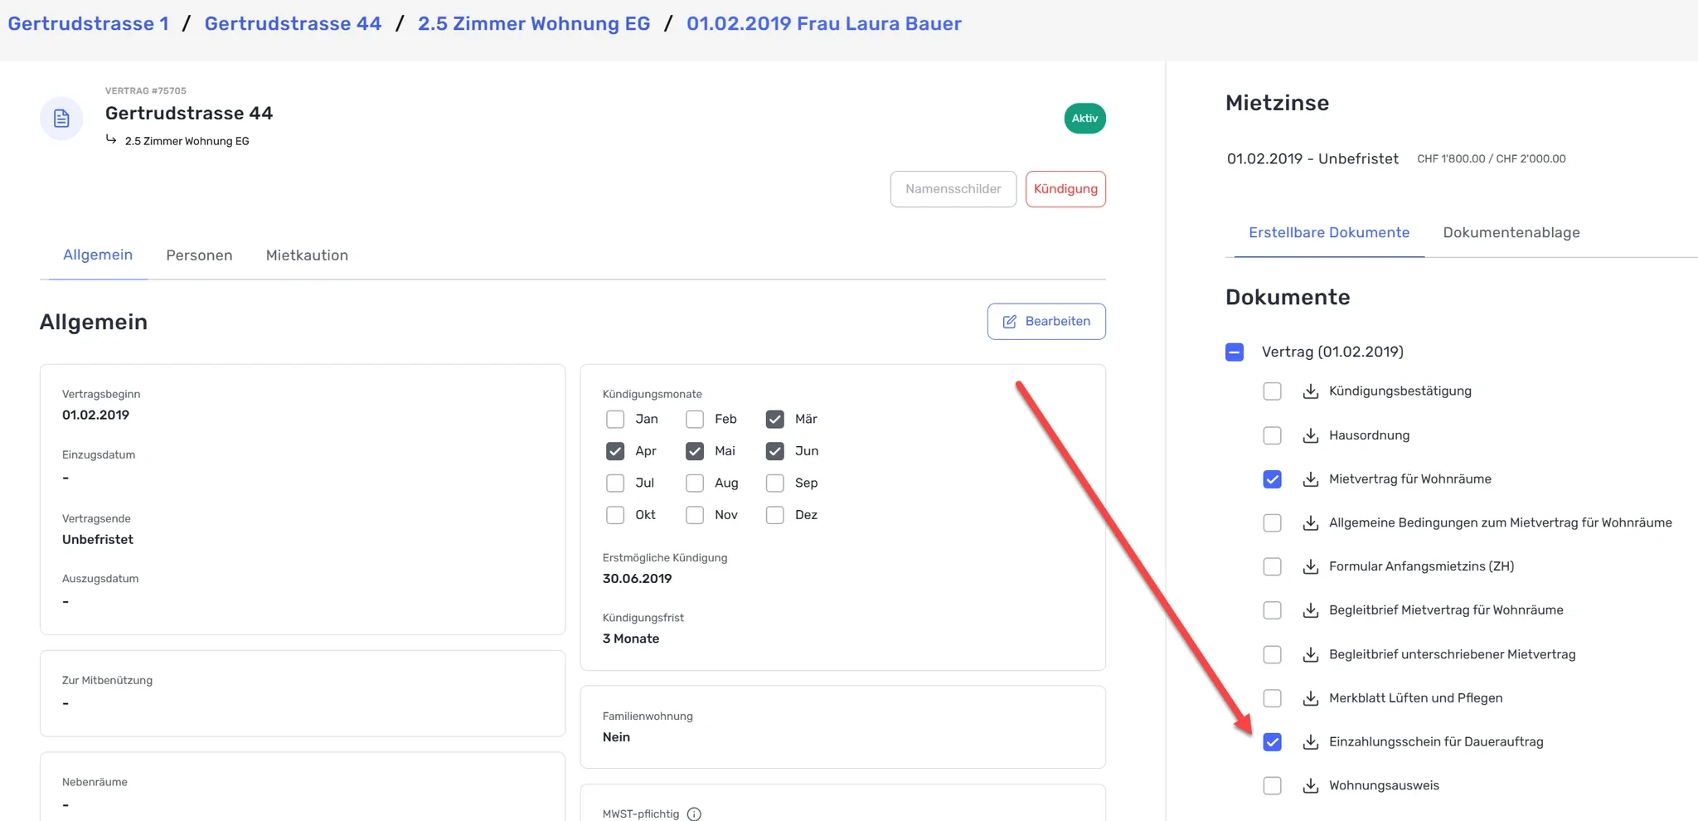Open Namensschilder
Viewport: 1698px width, 821px height.
[x=953, y=189]
